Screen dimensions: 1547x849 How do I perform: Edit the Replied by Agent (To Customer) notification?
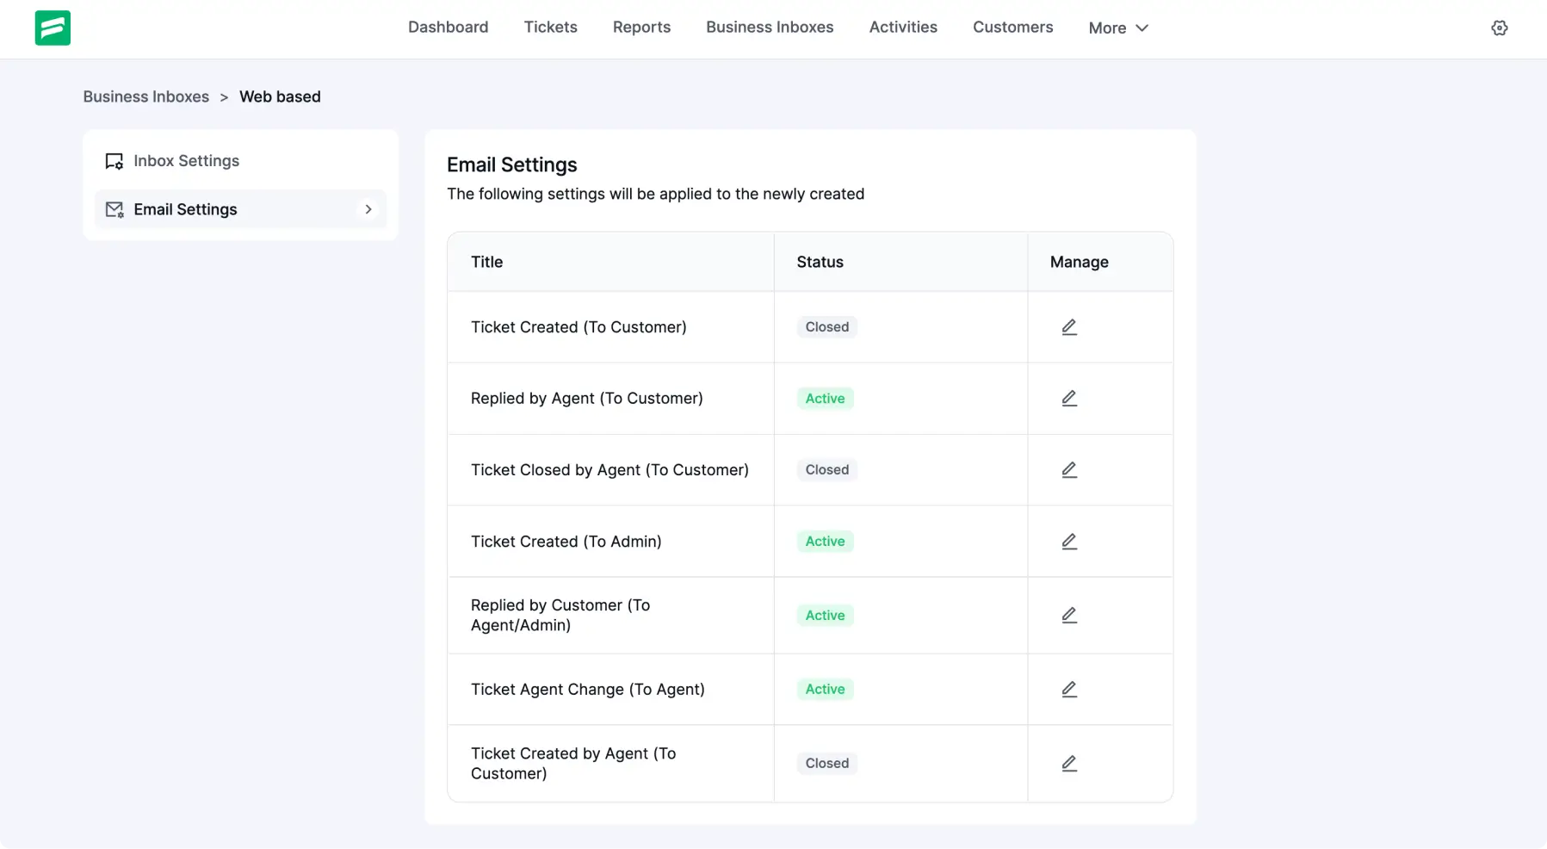(1068, 399)
